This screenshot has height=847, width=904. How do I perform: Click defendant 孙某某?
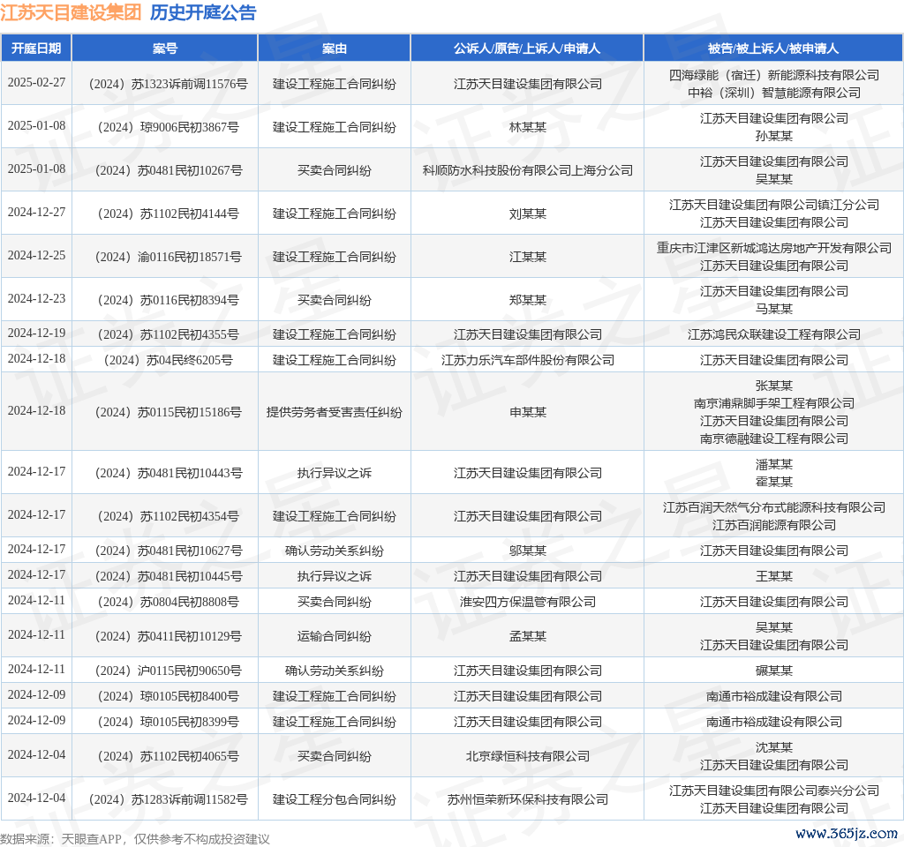773,136
